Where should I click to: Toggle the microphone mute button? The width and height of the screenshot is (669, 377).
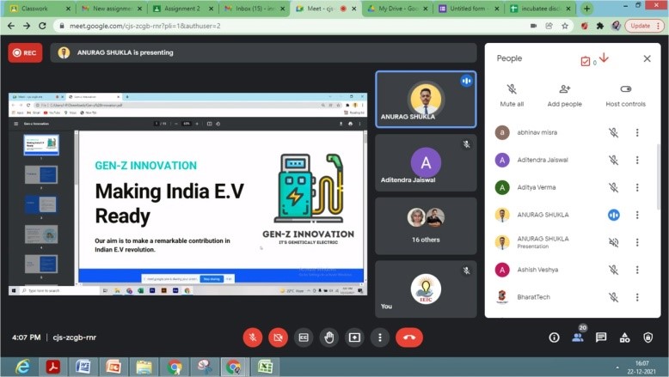point(253,337)
